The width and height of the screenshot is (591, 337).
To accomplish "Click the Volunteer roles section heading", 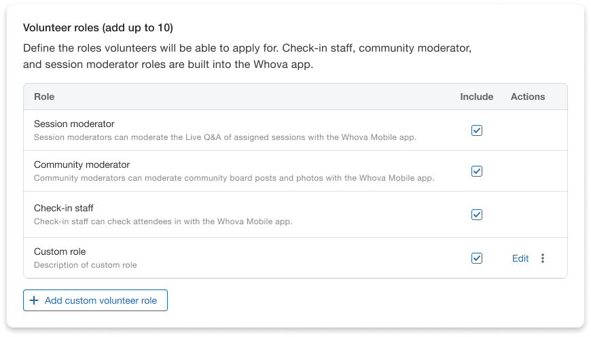I will point(98,28).
